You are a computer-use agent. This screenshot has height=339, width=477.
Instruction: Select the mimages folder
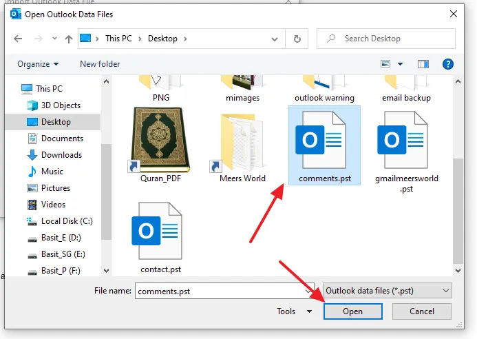(x=242, y=90)
